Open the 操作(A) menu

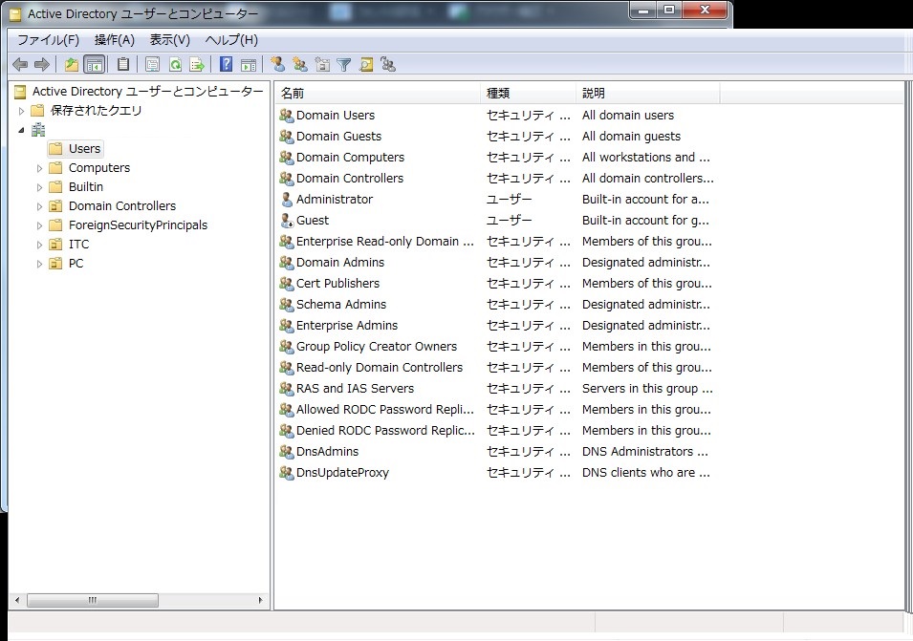click(114, 39)
